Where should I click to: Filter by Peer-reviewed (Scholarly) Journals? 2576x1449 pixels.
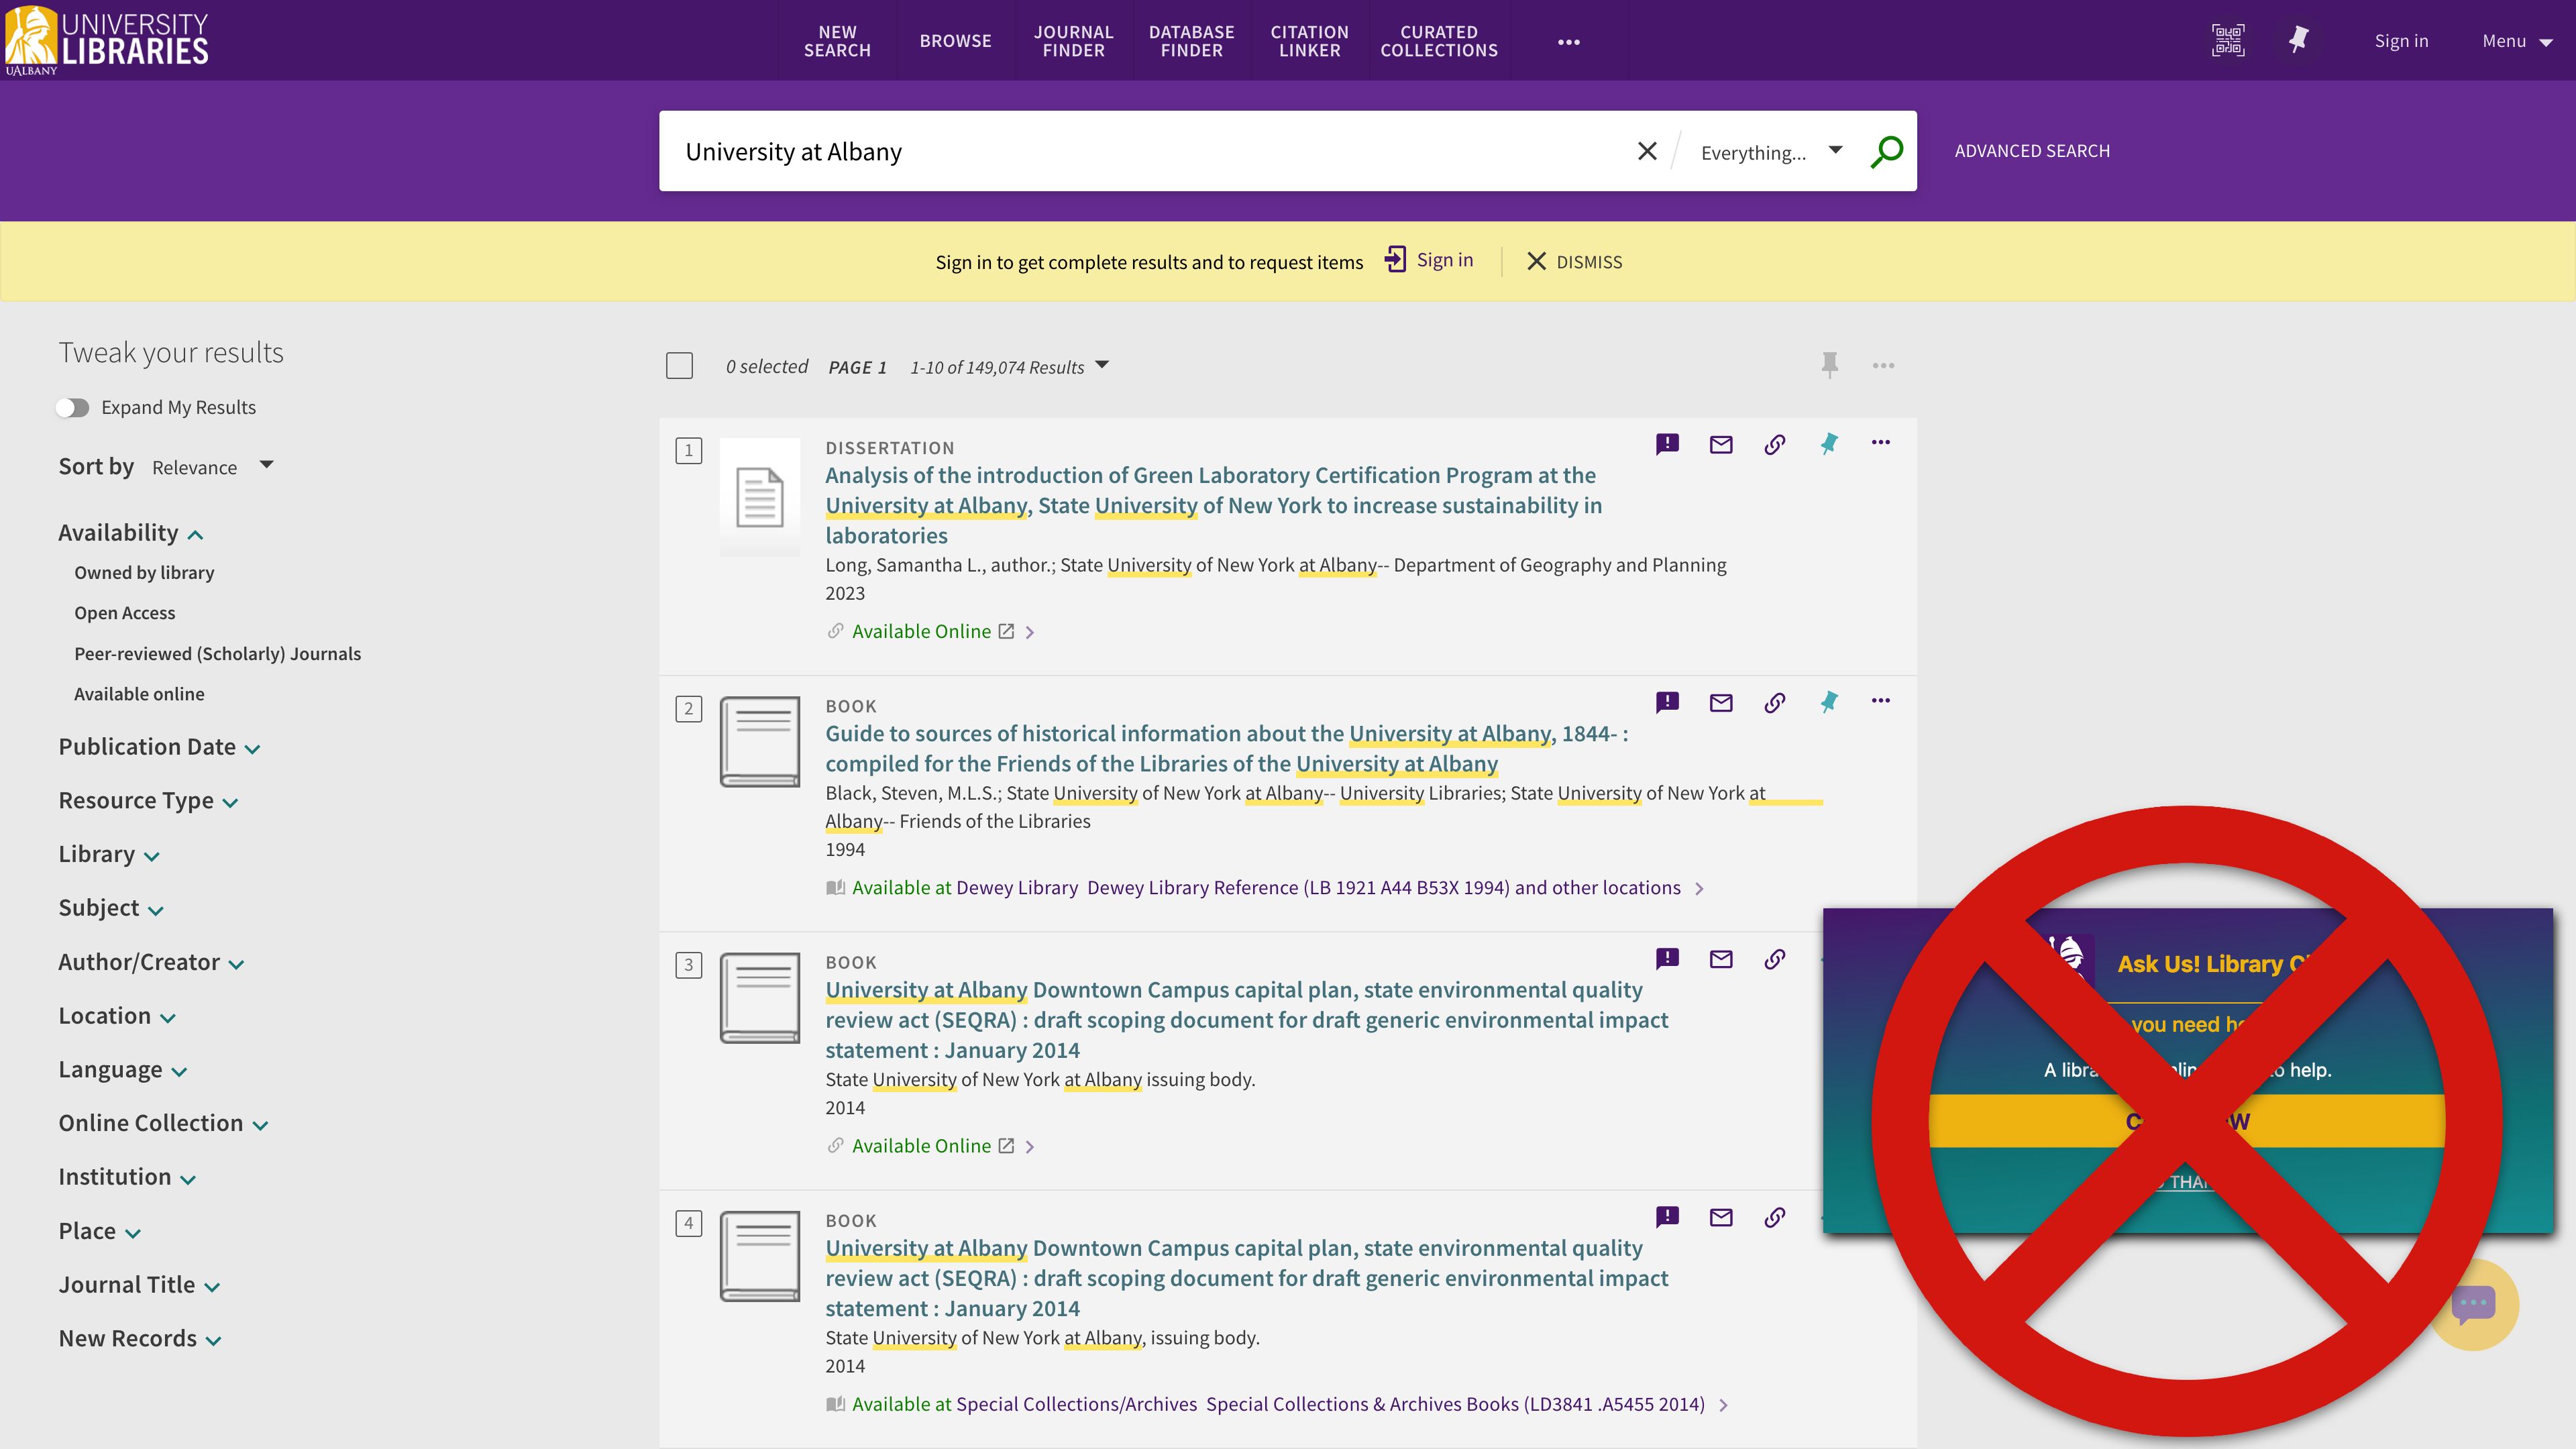pyautogui.click(x=217, y=654)
